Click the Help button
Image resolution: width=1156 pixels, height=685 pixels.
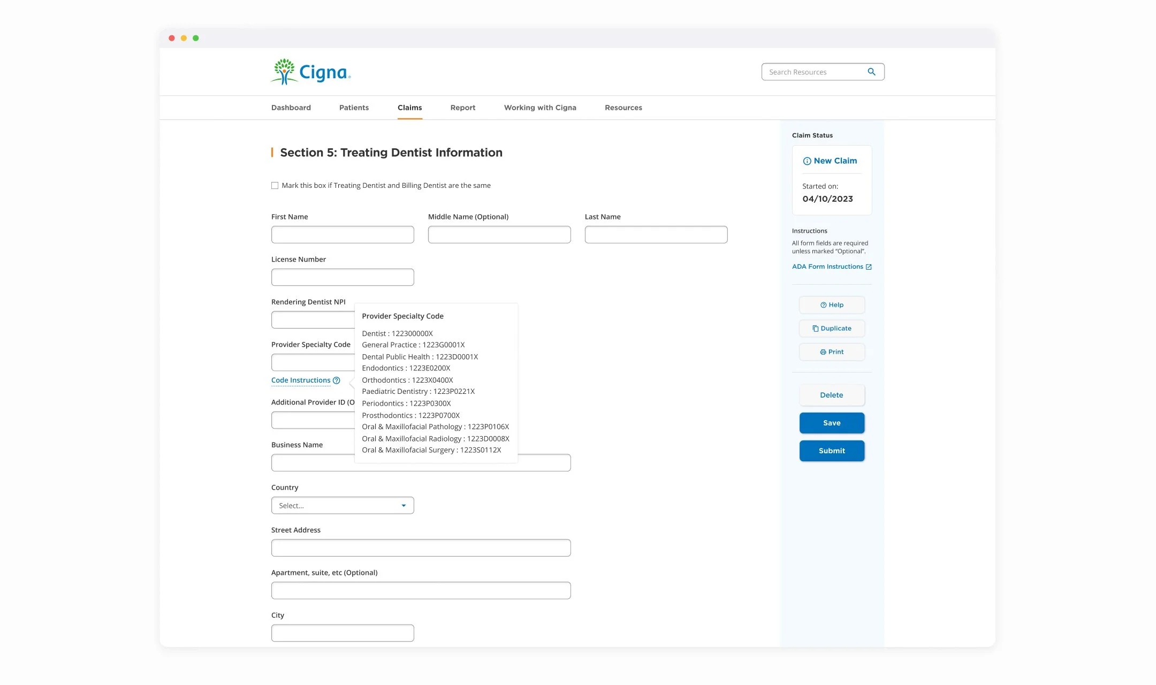point(832,305)
